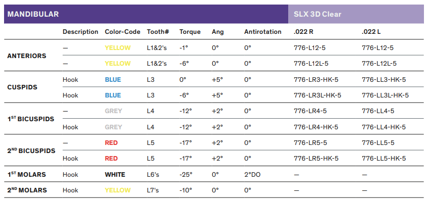Select the CUSPIDS row label
The height and width of the screenshot is (201, 428).
click(x=22, y=87)
